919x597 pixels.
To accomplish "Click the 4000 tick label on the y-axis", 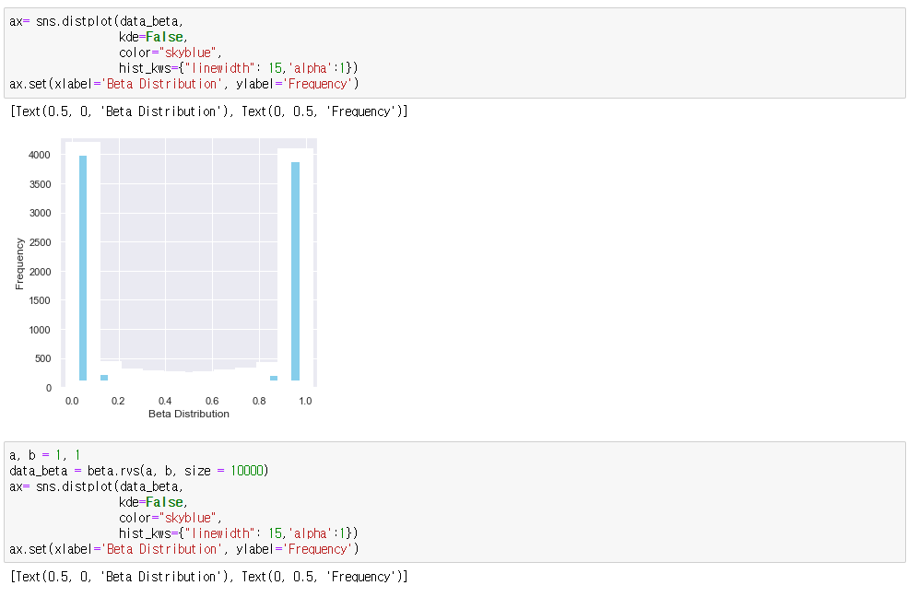I will [x=40, y=155].
